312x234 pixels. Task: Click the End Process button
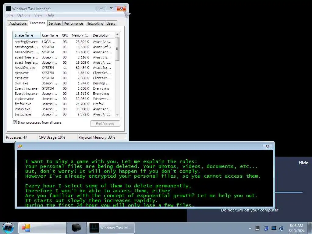pos(105,124)
